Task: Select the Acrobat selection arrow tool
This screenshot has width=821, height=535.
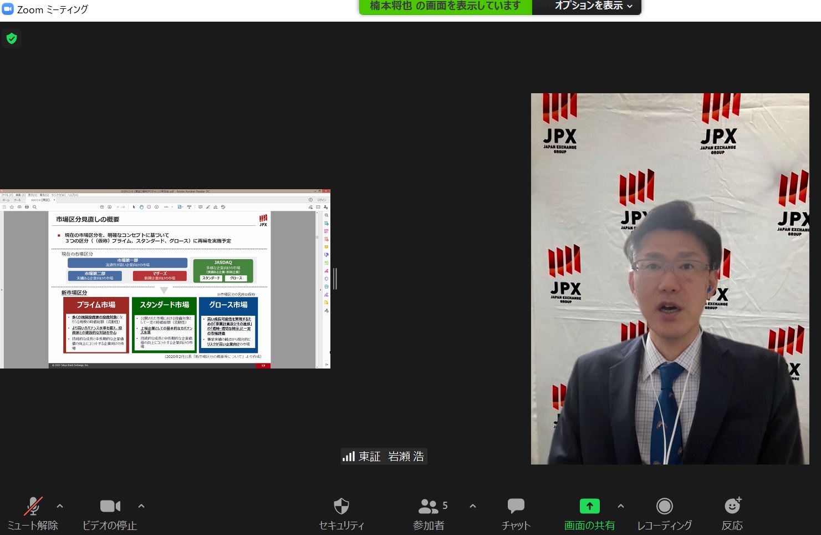Action: (134, 207)
